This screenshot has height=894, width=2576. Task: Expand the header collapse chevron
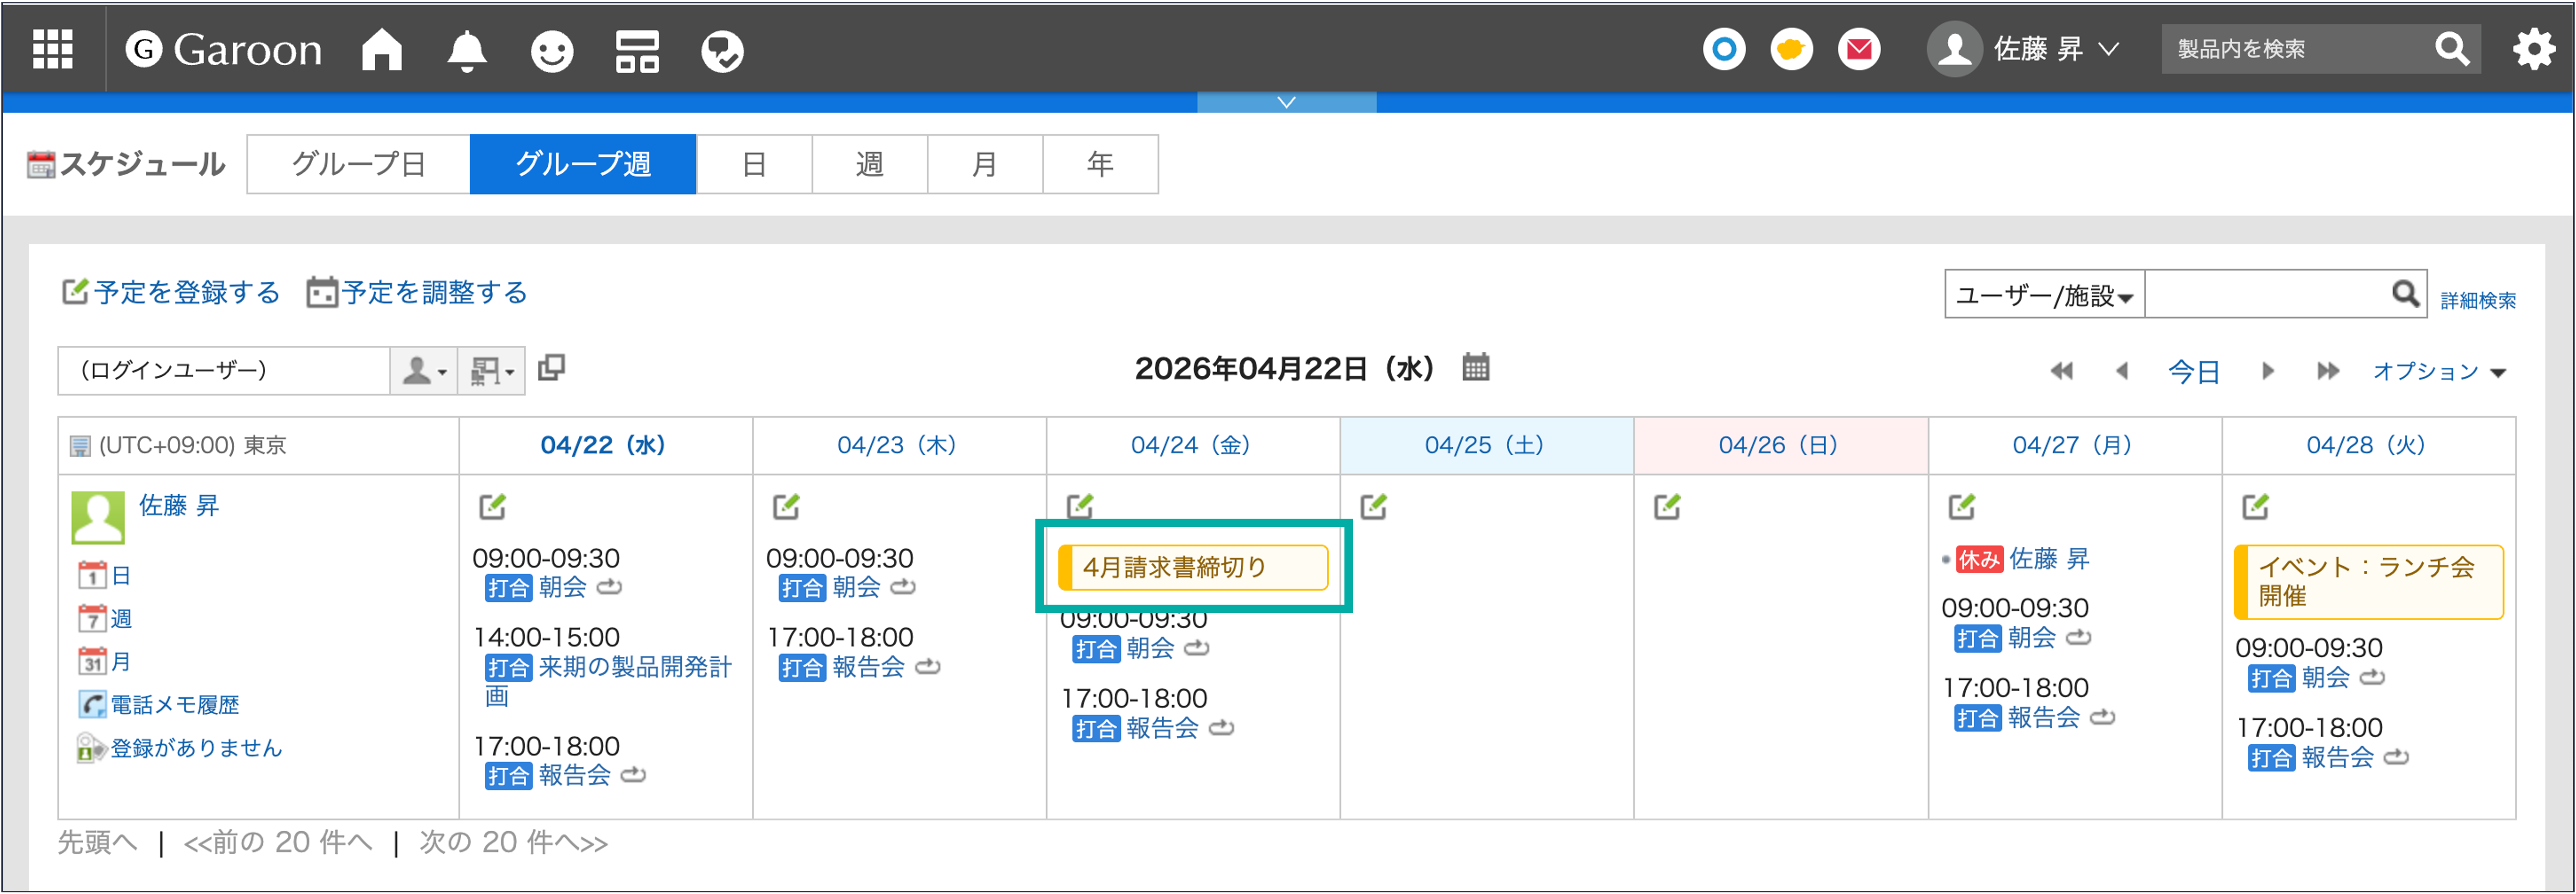(1286, 103)
